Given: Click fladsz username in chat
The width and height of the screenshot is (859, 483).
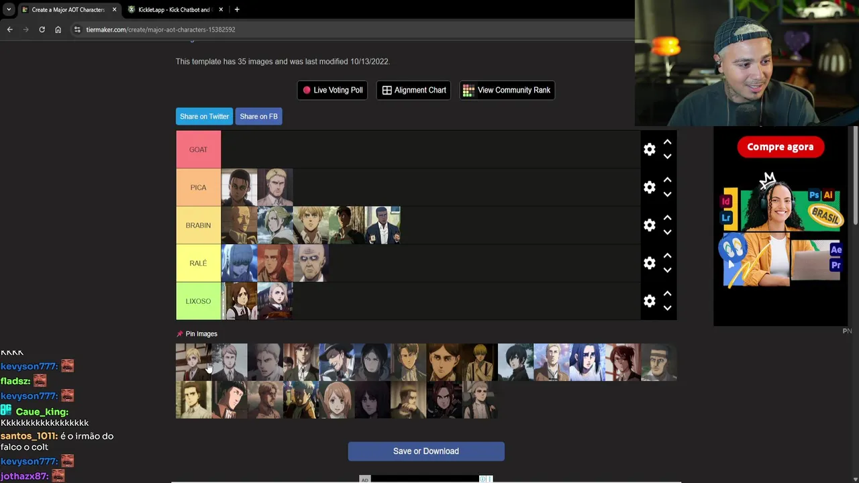Looking at the screenshot, I should (x=15, y=381).
